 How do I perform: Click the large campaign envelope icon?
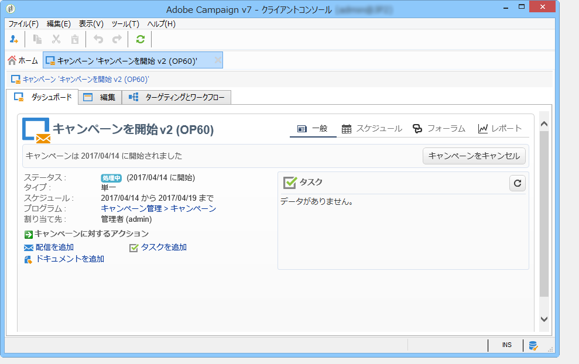pos(36,131)
